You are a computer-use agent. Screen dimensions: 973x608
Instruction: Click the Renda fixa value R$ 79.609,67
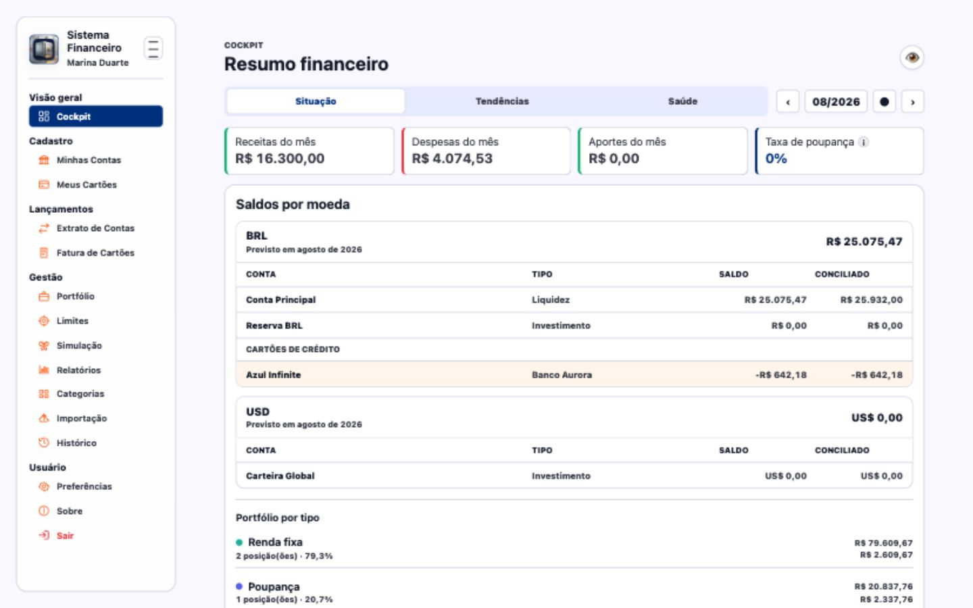click(883, 543)
